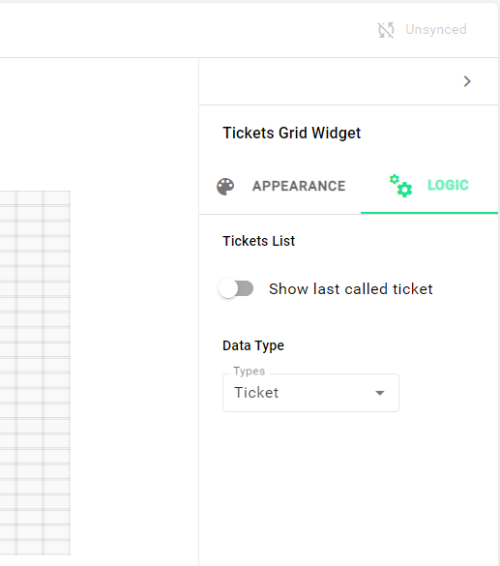
Task: Click the Unsynced status text
Action: click(436, 30)
